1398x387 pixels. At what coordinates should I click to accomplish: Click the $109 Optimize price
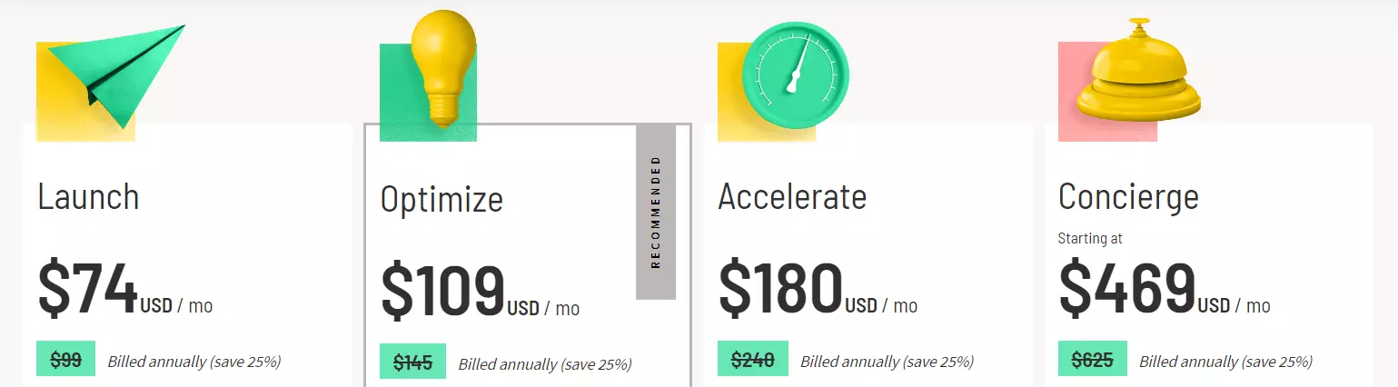click(442, 291)
